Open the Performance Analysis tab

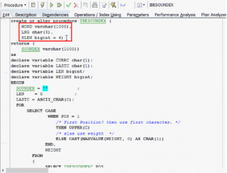(x=175, y=15)
